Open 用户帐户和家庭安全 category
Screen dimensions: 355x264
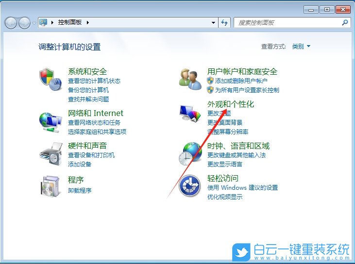point(242,71)
